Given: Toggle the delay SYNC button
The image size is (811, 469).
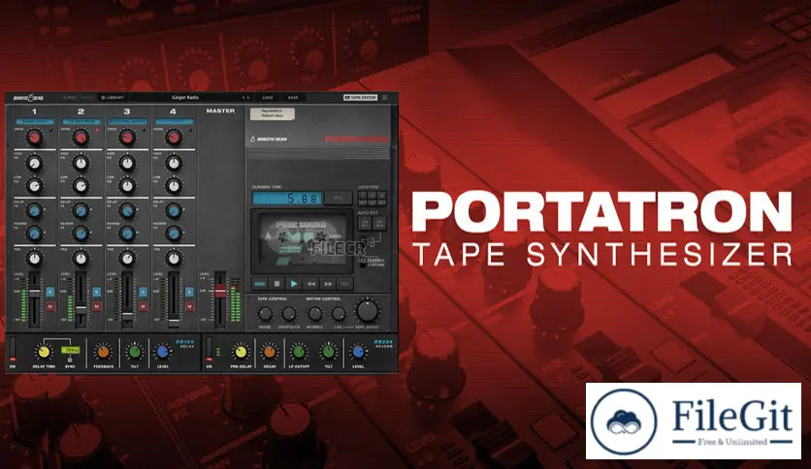Looking at the screenshot, I should [x=70, y=360].
